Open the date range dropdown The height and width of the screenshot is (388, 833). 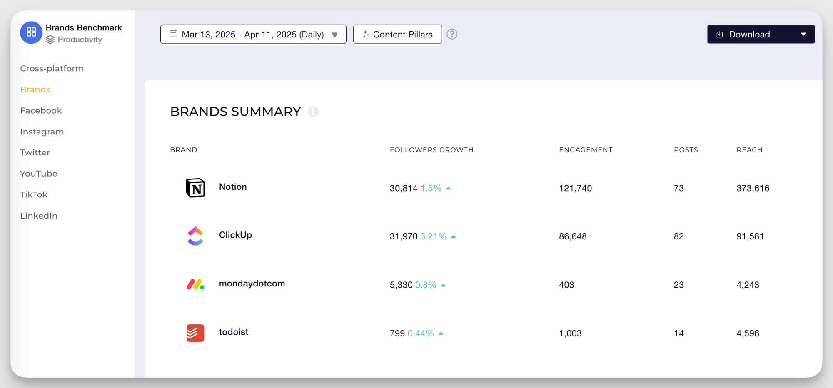pos(253,34)
